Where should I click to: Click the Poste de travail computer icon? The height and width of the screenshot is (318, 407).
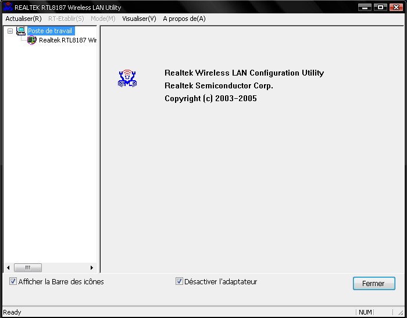coord(21,31)
